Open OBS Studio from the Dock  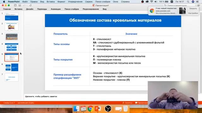tap(108, 109)
